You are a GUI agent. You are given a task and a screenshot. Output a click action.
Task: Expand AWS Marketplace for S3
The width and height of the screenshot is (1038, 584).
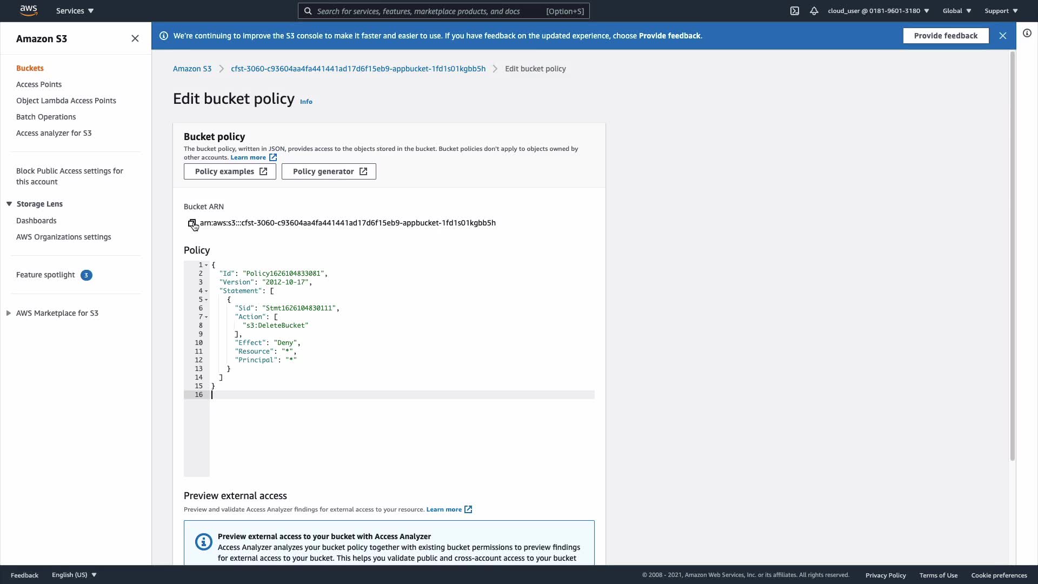(9, 313)
